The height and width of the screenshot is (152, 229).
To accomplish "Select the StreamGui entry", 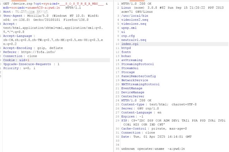I will (130, 68).
